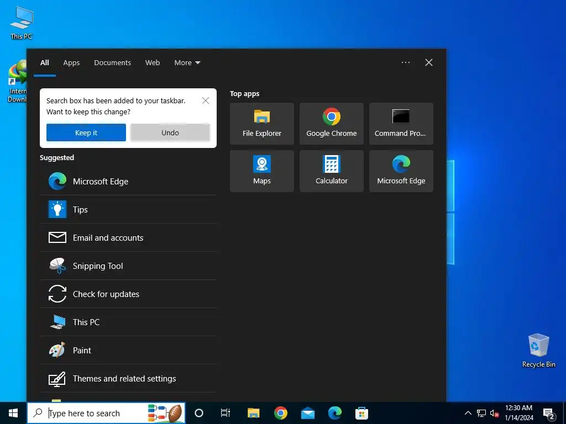The image size is (566, 424).
Task: Open Mail app from taskbar
Action: point(307,413)
